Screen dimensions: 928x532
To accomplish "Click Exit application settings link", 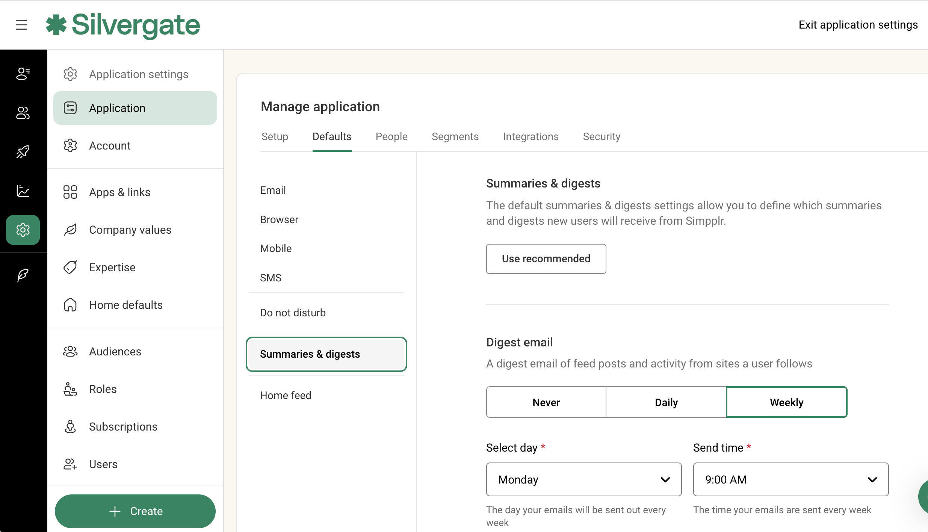I will pyautogui.click(x=858, y=25).
